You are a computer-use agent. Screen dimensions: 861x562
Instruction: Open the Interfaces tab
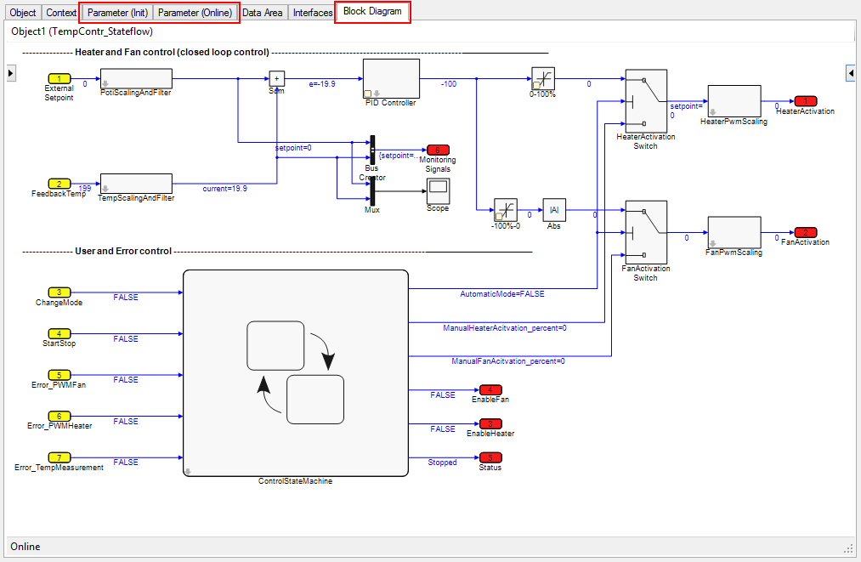(313, 12)
